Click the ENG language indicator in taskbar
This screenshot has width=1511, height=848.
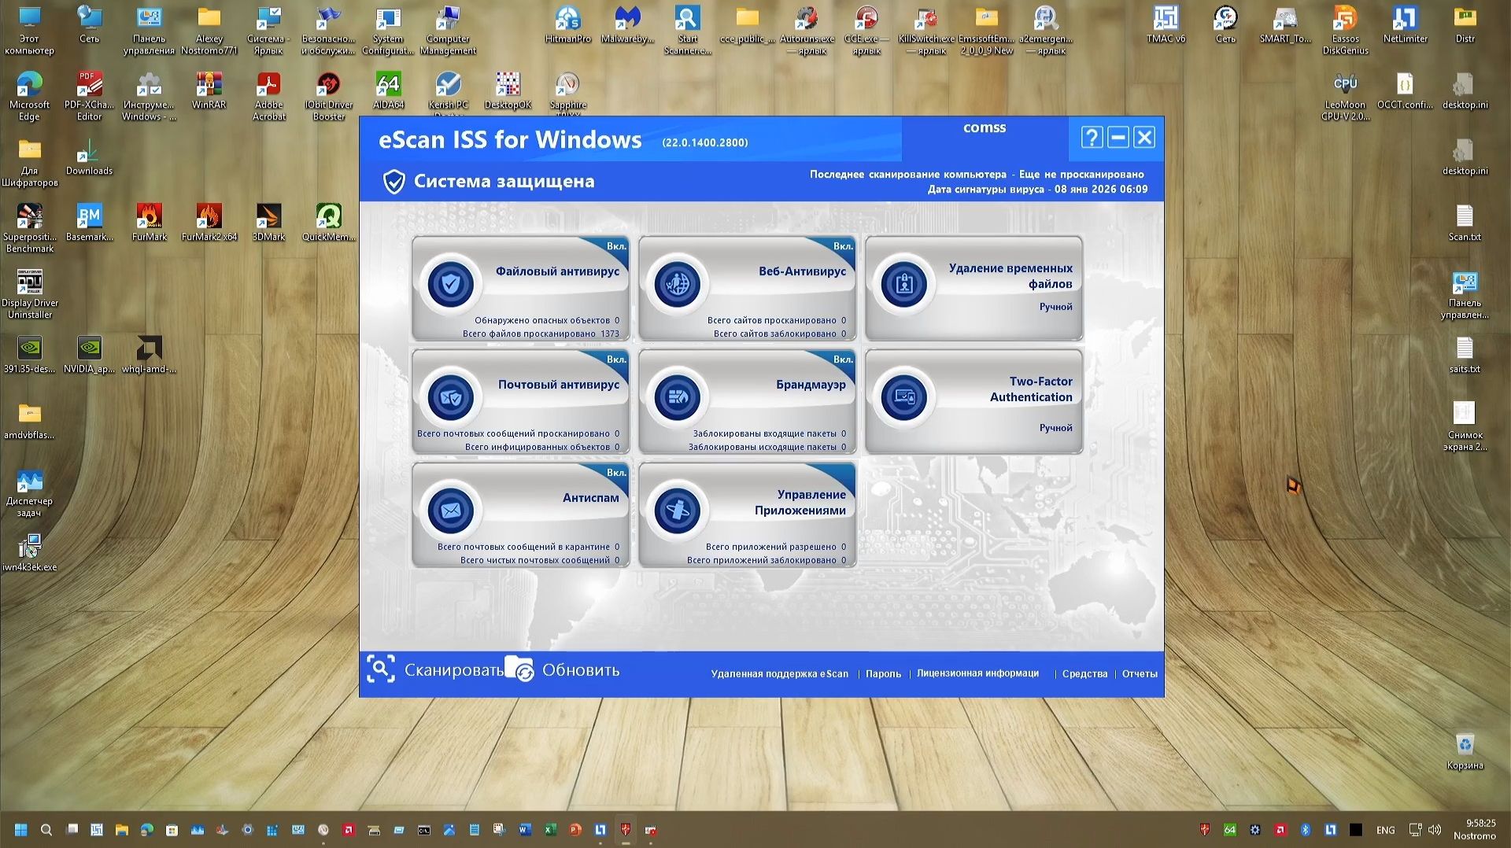point(1385,829)
